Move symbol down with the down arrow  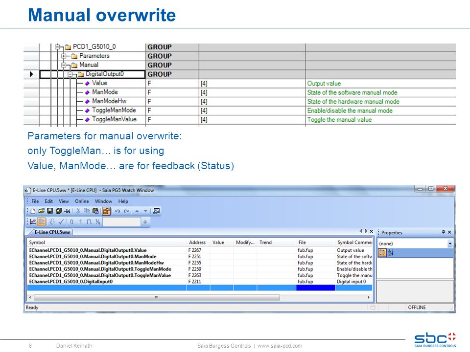(146, 211)
